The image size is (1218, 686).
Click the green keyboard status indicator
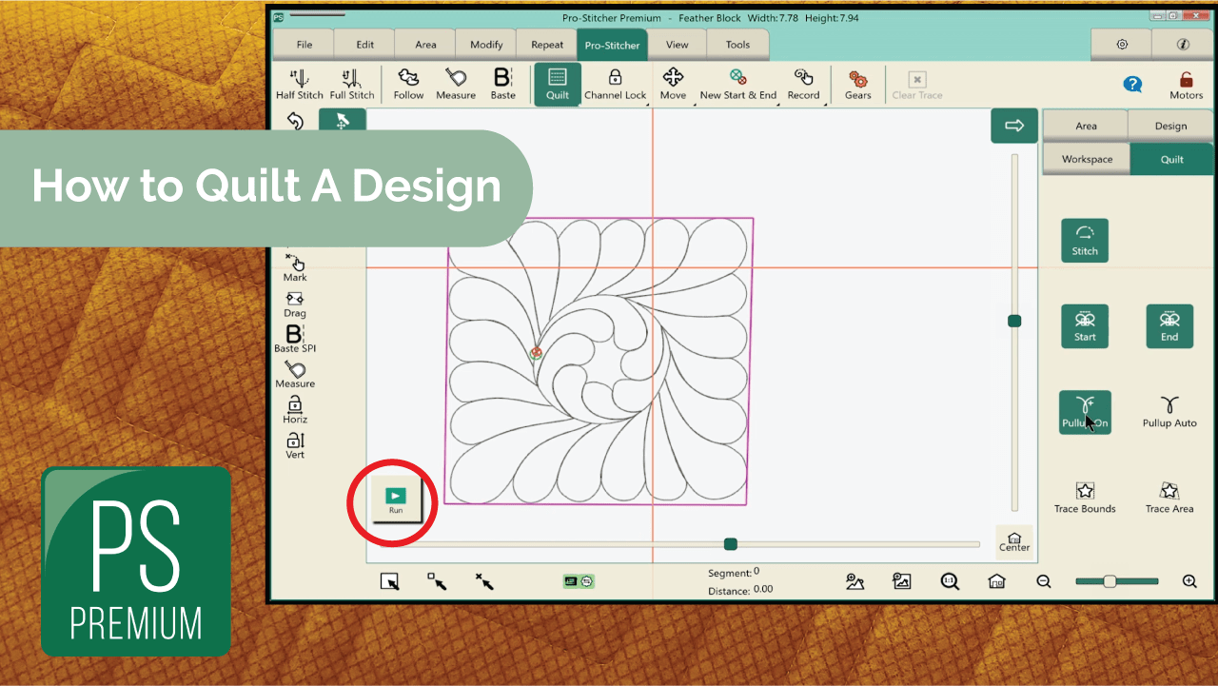579,580
